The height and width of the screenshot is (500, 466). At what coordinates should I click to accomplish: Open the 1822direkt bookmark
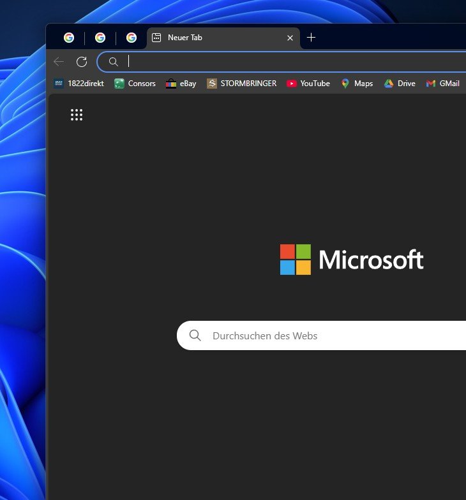click(79, 84)
